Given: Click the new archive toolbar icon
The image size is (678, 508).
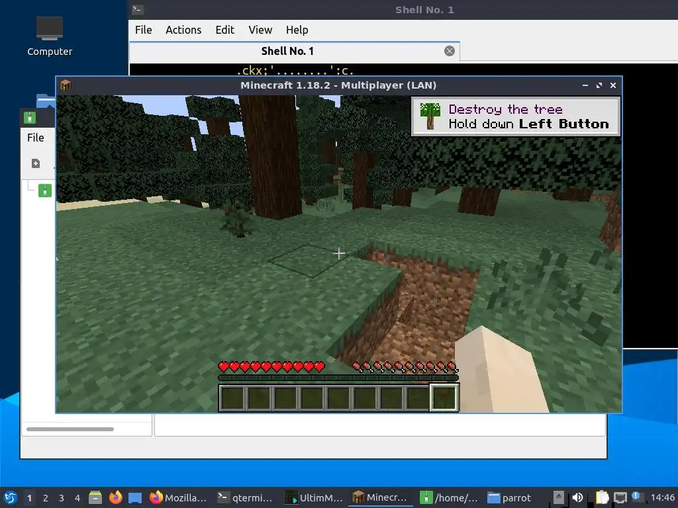Looking at the screenshot, I should tap(36, 163).
